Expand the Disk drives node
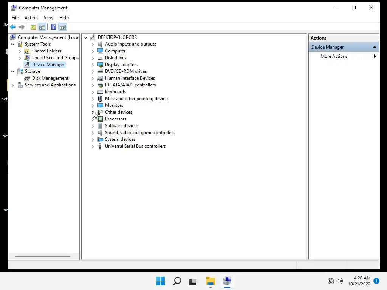 [x=93, y=58]
